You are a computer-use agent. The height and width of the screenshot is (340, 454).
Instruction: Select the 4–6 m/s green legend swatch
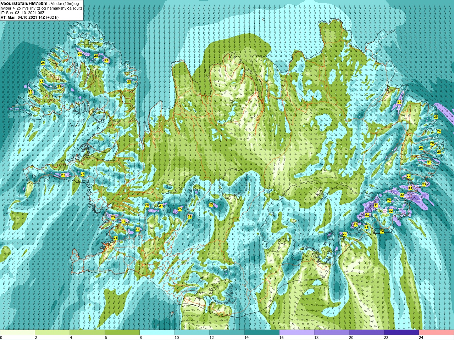coord(87,333)
